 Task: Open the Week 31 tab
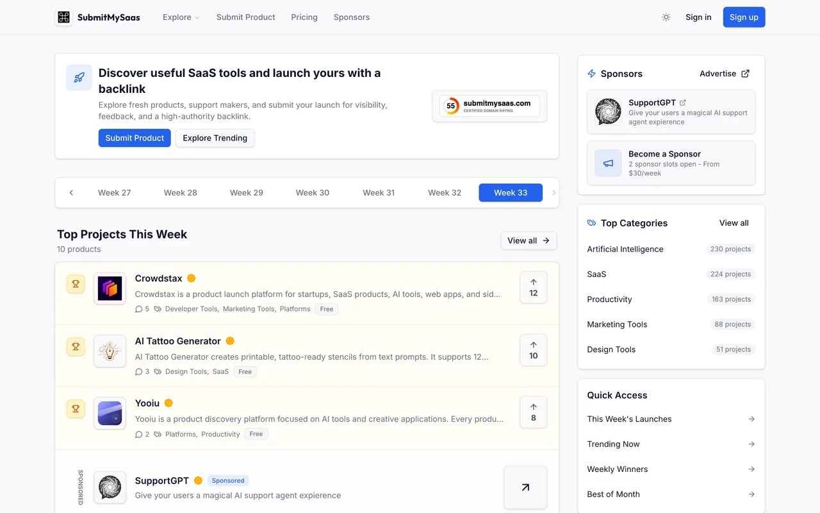tap(379, 192)
